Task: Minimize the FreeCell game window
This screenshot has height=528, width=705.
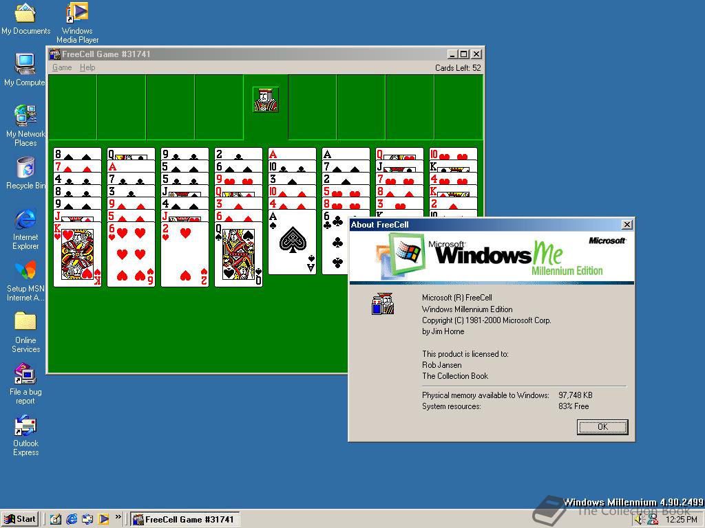Action: click(453, 54)
